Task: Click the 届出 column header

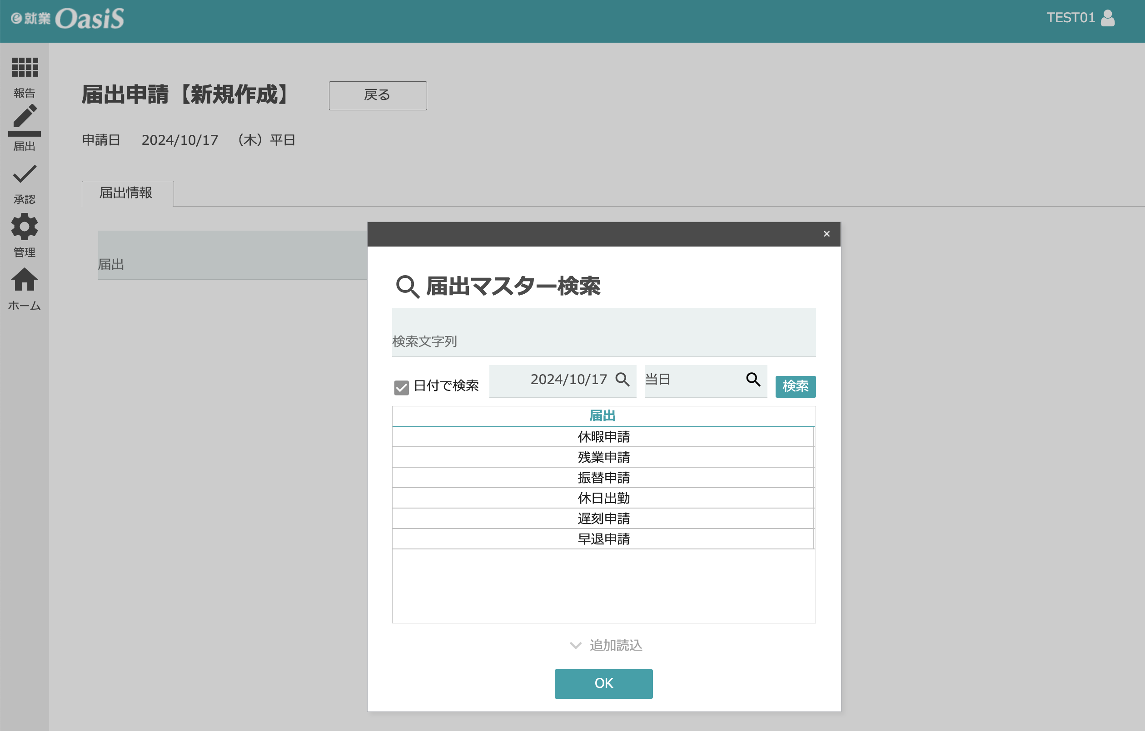Action: 602,416
